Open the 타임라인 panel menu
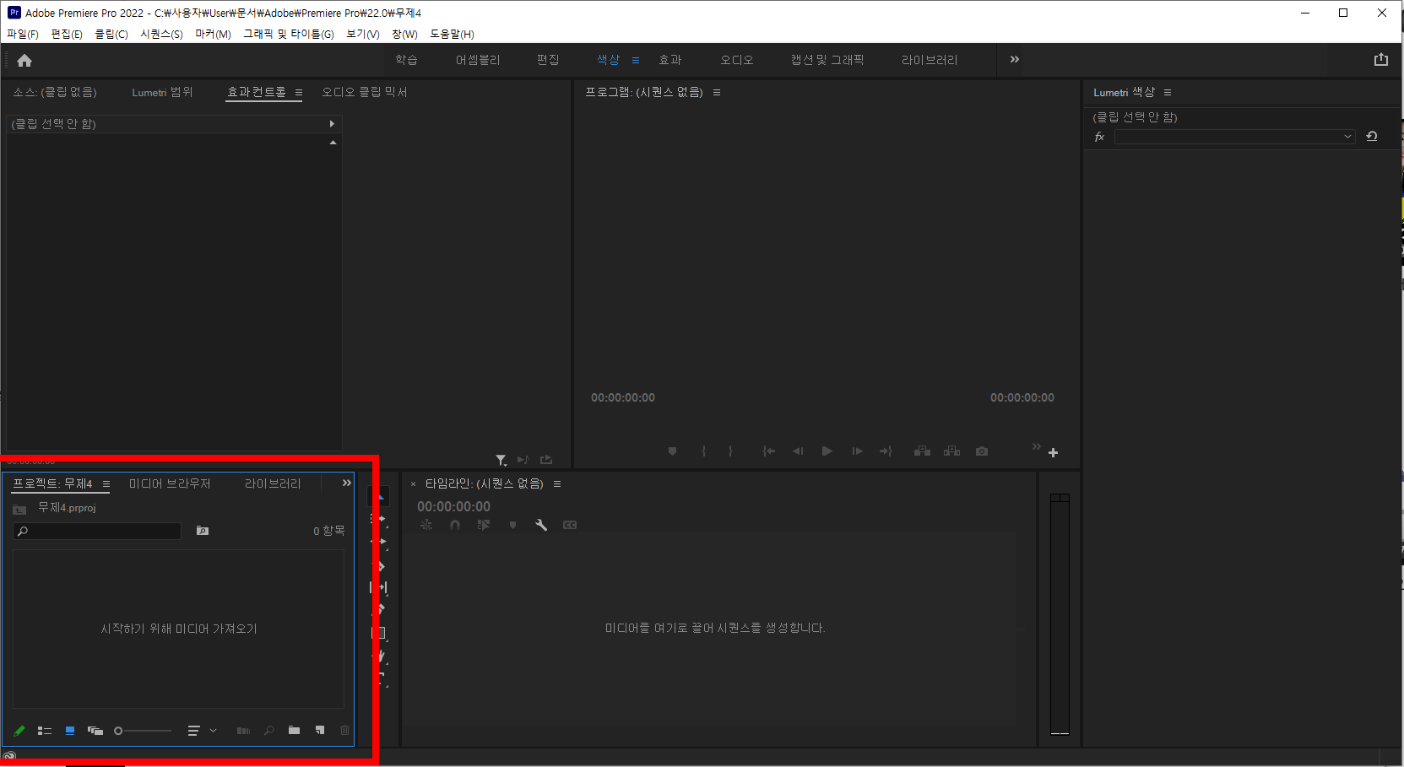The height and width of the screenshot is (767, 1404). pos(557,484)
